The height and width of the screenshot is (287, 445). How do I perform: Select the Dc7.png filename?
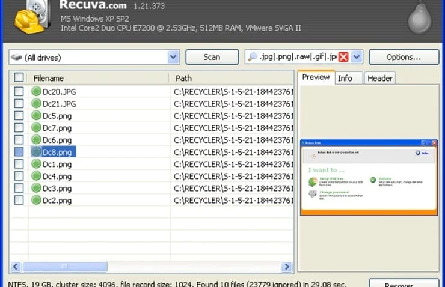click(57, 128)
